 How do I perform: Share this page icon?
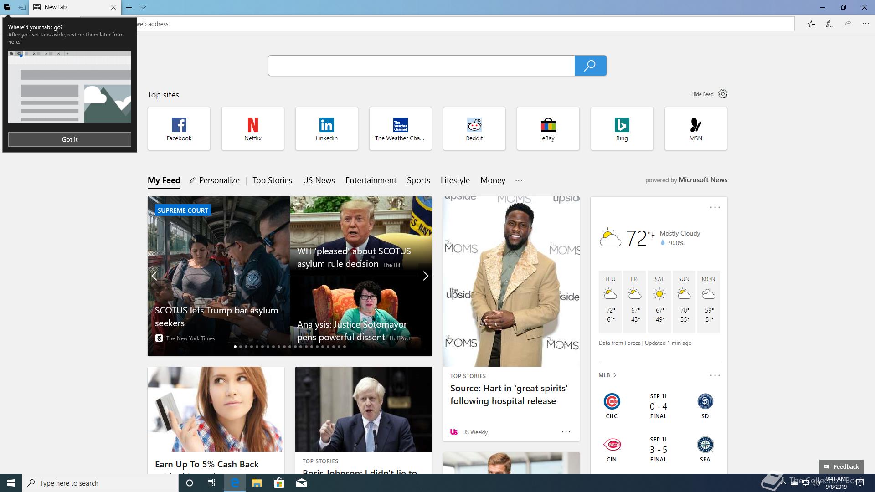pyautogui.click(x=847, y=24)
